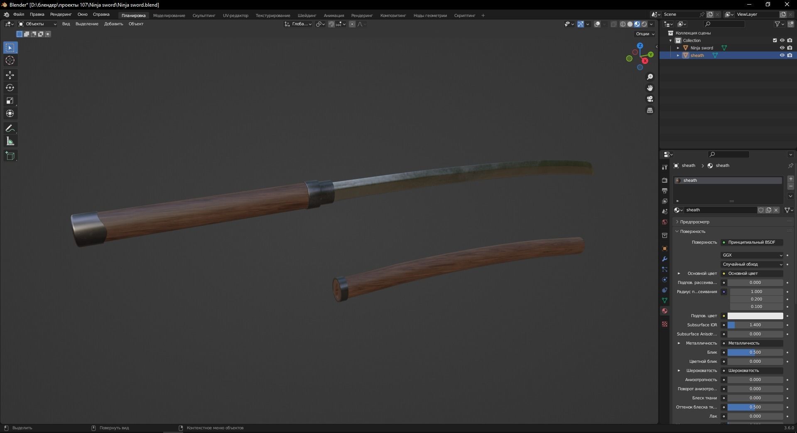Toggle Collection visibility eye icon

click(x=782, y=40)
